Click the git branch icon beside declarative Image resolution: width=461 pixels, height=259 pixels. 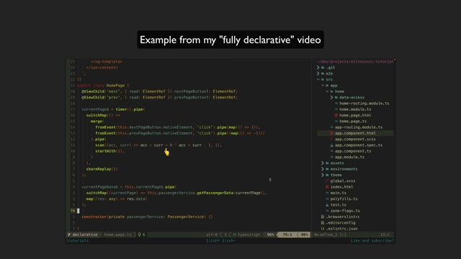coord(69,235)
